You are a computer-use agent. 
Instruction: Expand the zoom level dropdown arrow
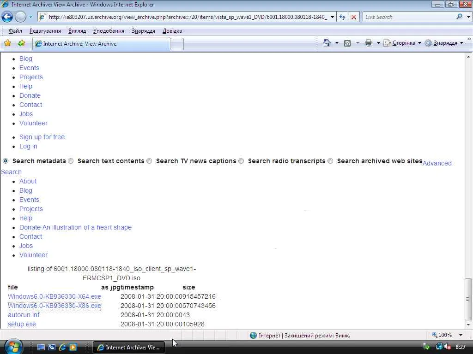click(461, 335)
